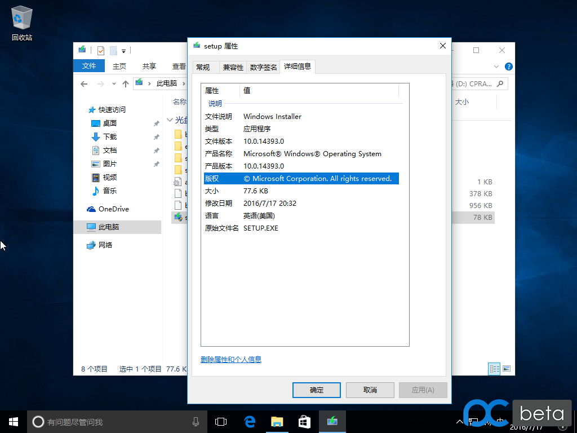Click the Cortana search box 有问题尽管问我

tap(118, 422)
